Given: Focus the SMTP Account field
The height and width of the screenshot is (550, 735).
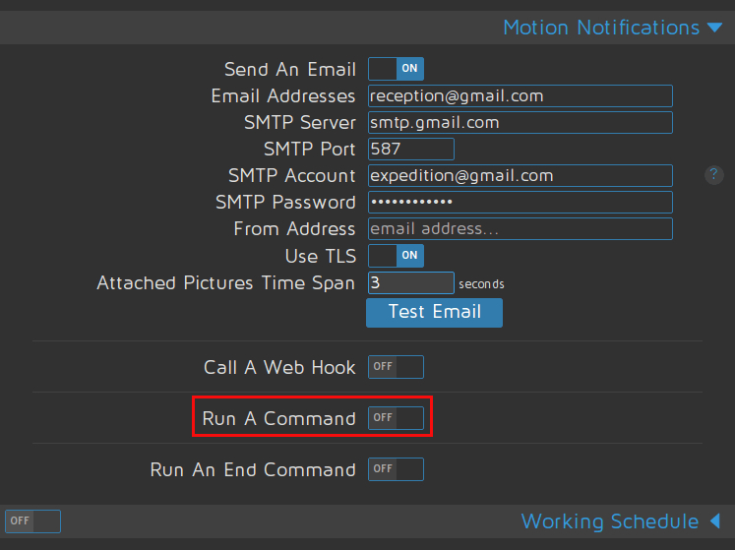Looking at the screenshot, I should click(521, 176).
